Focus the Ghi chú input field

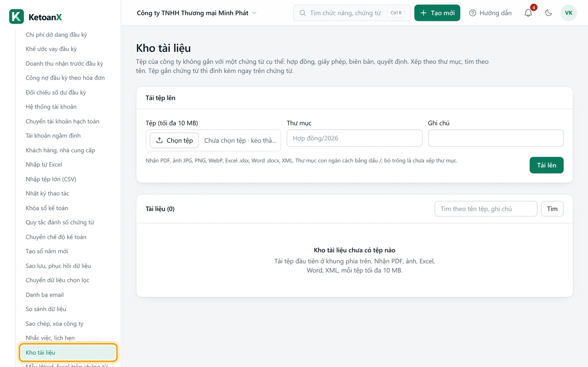point(495,138)
